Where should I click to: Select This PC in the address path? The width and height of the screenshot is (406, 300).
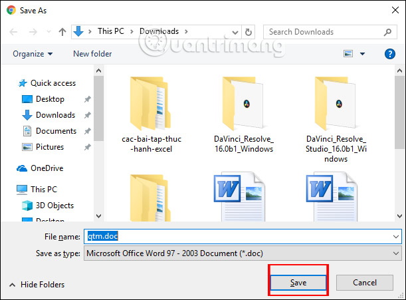pos(111,31)
